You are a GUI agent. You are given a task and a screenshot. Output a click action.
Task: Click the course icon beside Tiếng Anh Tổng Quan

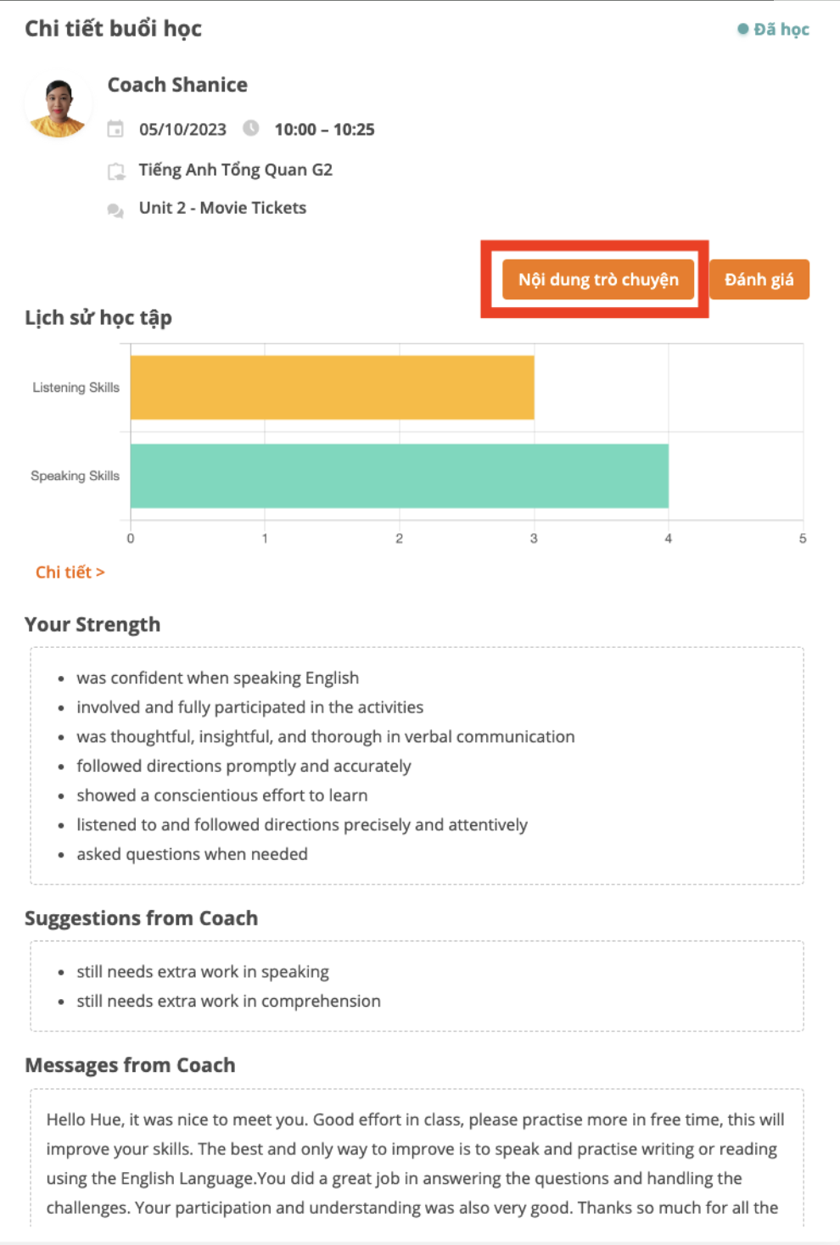[115, 171]
